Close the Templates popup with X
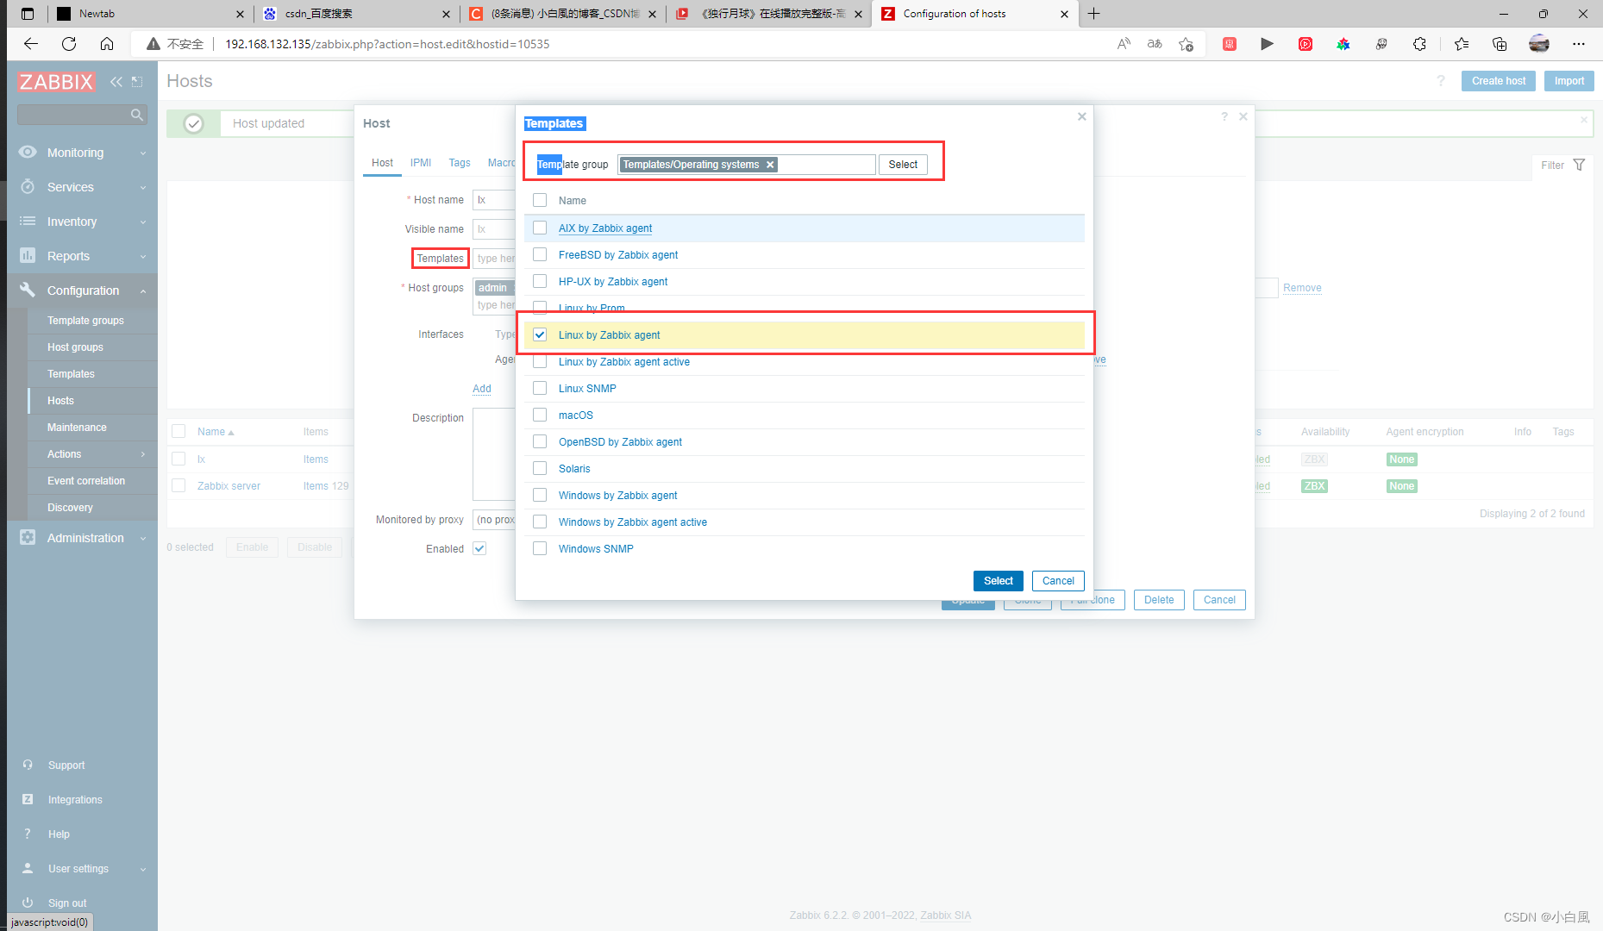This screenshot has width=1603, height=931. tap(1081, 116)
